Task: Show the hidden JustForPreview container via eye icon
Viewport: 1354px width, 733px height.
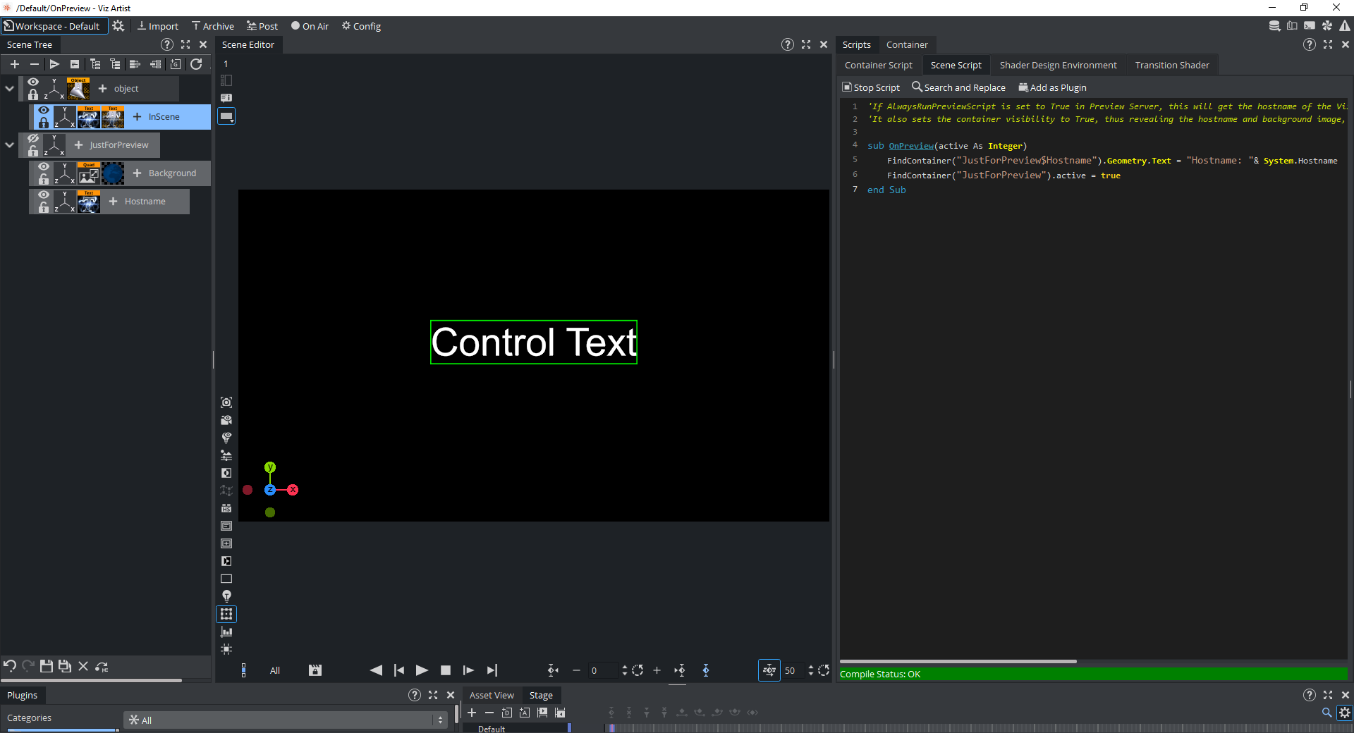Action: (33, 139)
